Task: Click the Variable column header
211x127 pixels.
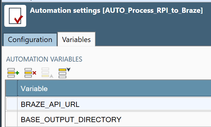Action: point(34,89)
